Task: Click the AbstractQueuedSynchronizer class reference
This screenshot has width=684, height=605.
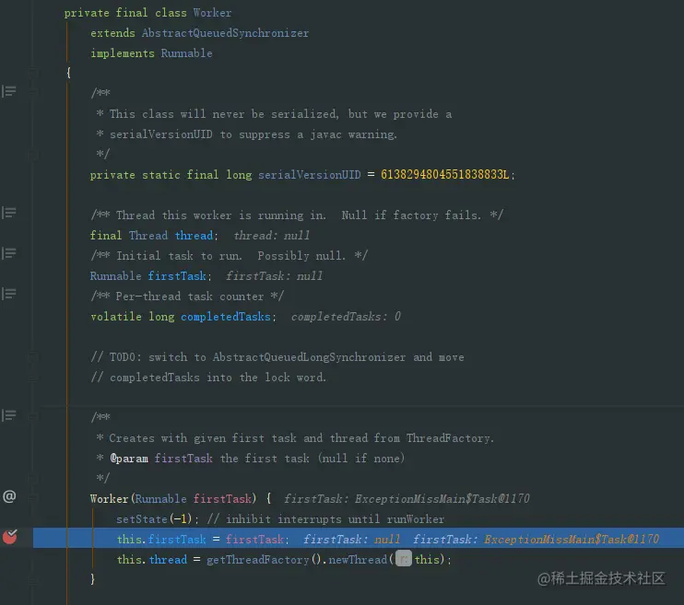Action: click(x=225, y=33)
